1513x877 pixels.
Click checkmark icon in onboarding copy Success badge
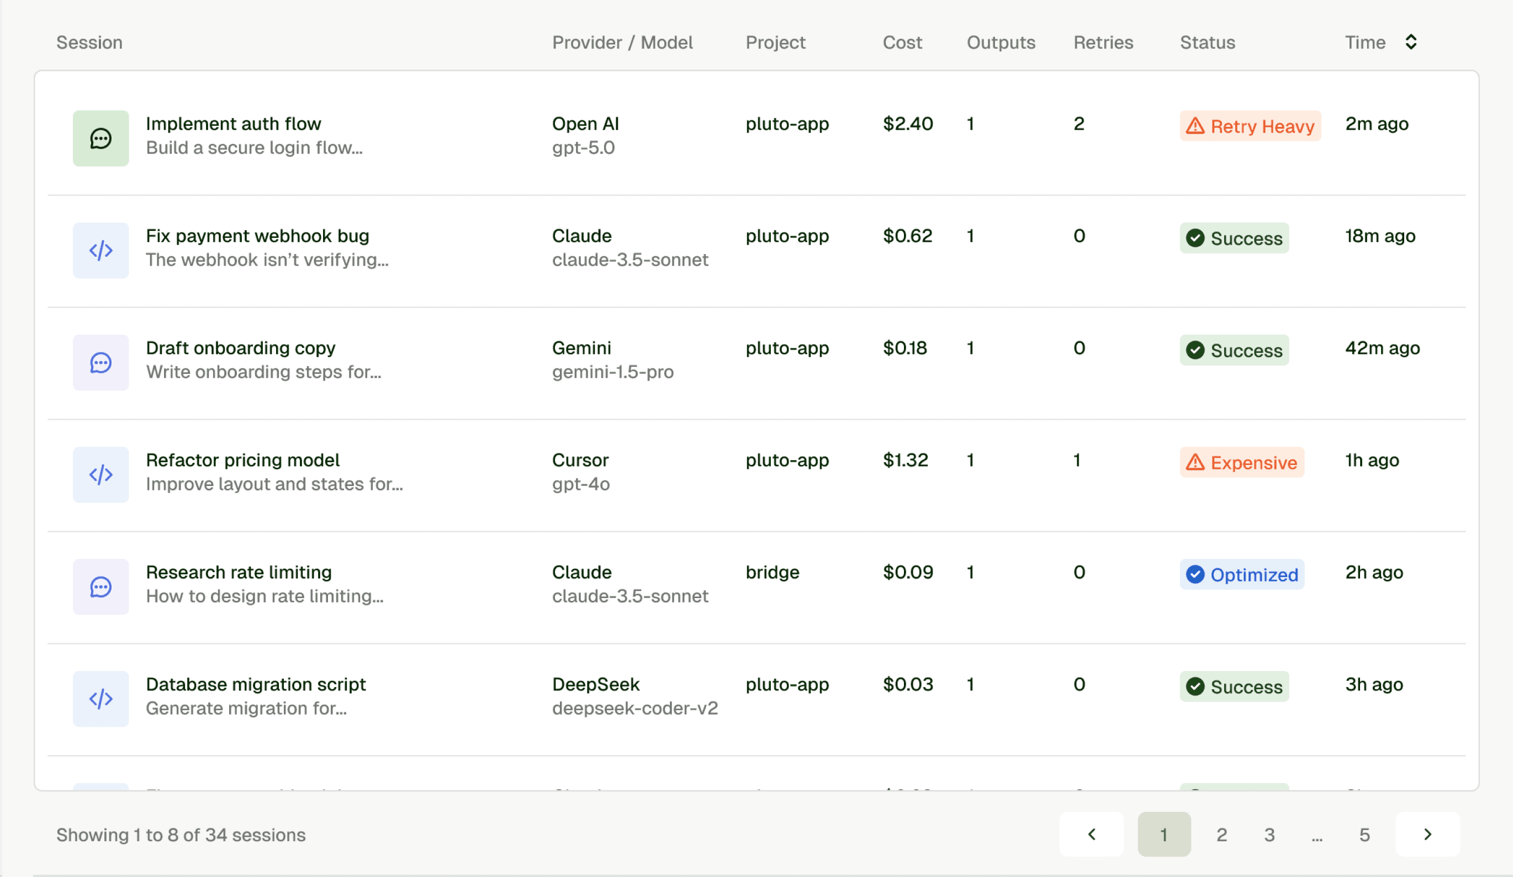point(1195,350)
